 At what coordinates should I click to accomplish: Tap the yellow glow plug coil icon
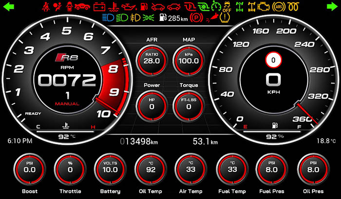293,7
